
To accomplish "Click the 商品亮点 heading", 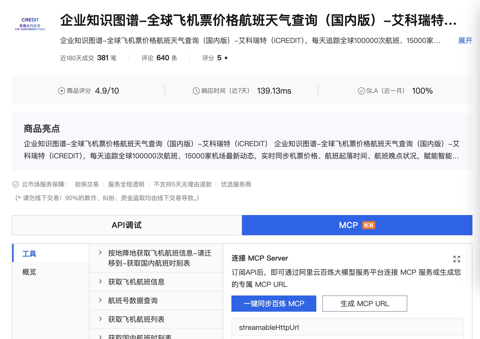I will coord(42,129).
